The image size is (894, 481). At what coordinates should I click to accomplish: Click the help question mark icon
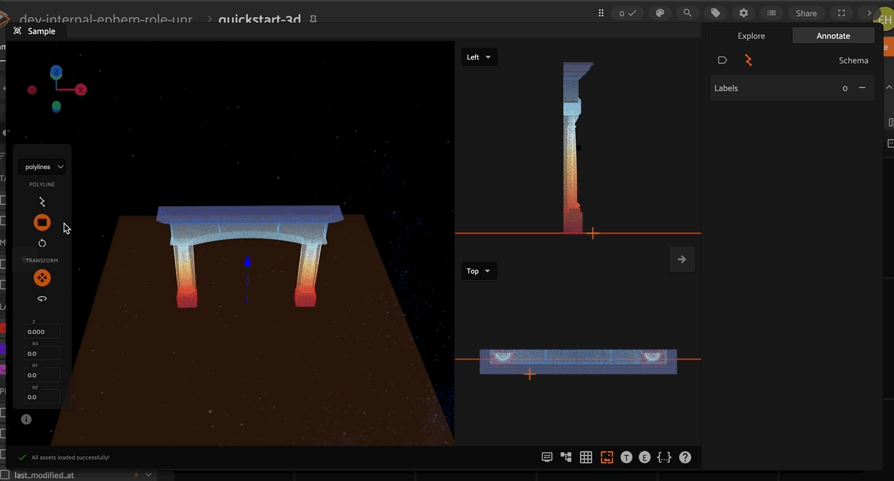click(x=685, y=457)
